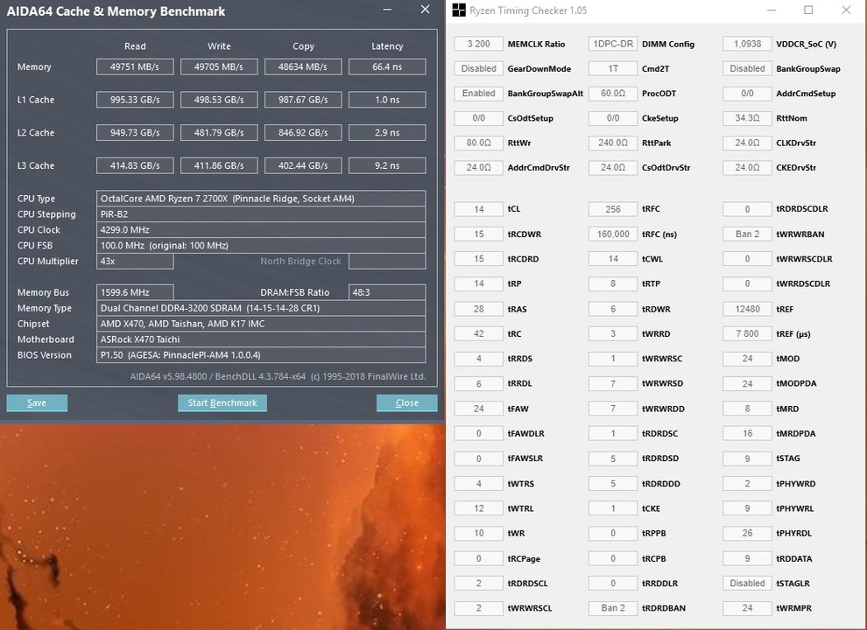Click the L2 Cache Copy value 846.92 GB/s
This screenshot has width=867, height=630.
pyautogui.click(x=303, y=133)
